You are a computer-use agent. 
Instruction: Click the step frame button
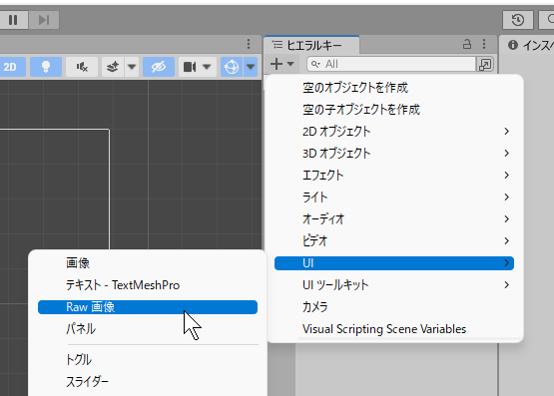(x=44, y=20)
